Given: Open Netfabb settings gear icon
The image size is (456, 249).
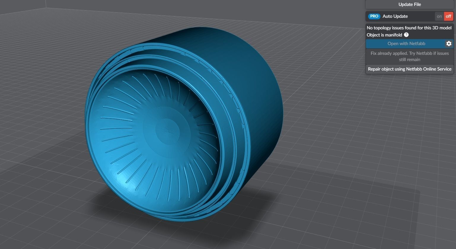Looking at the screenshot, I should tap(449, 44).
